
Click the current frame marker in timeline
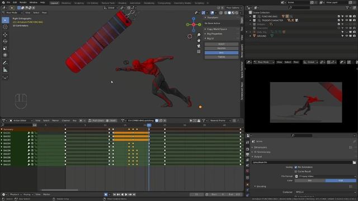tap(149, 125)
